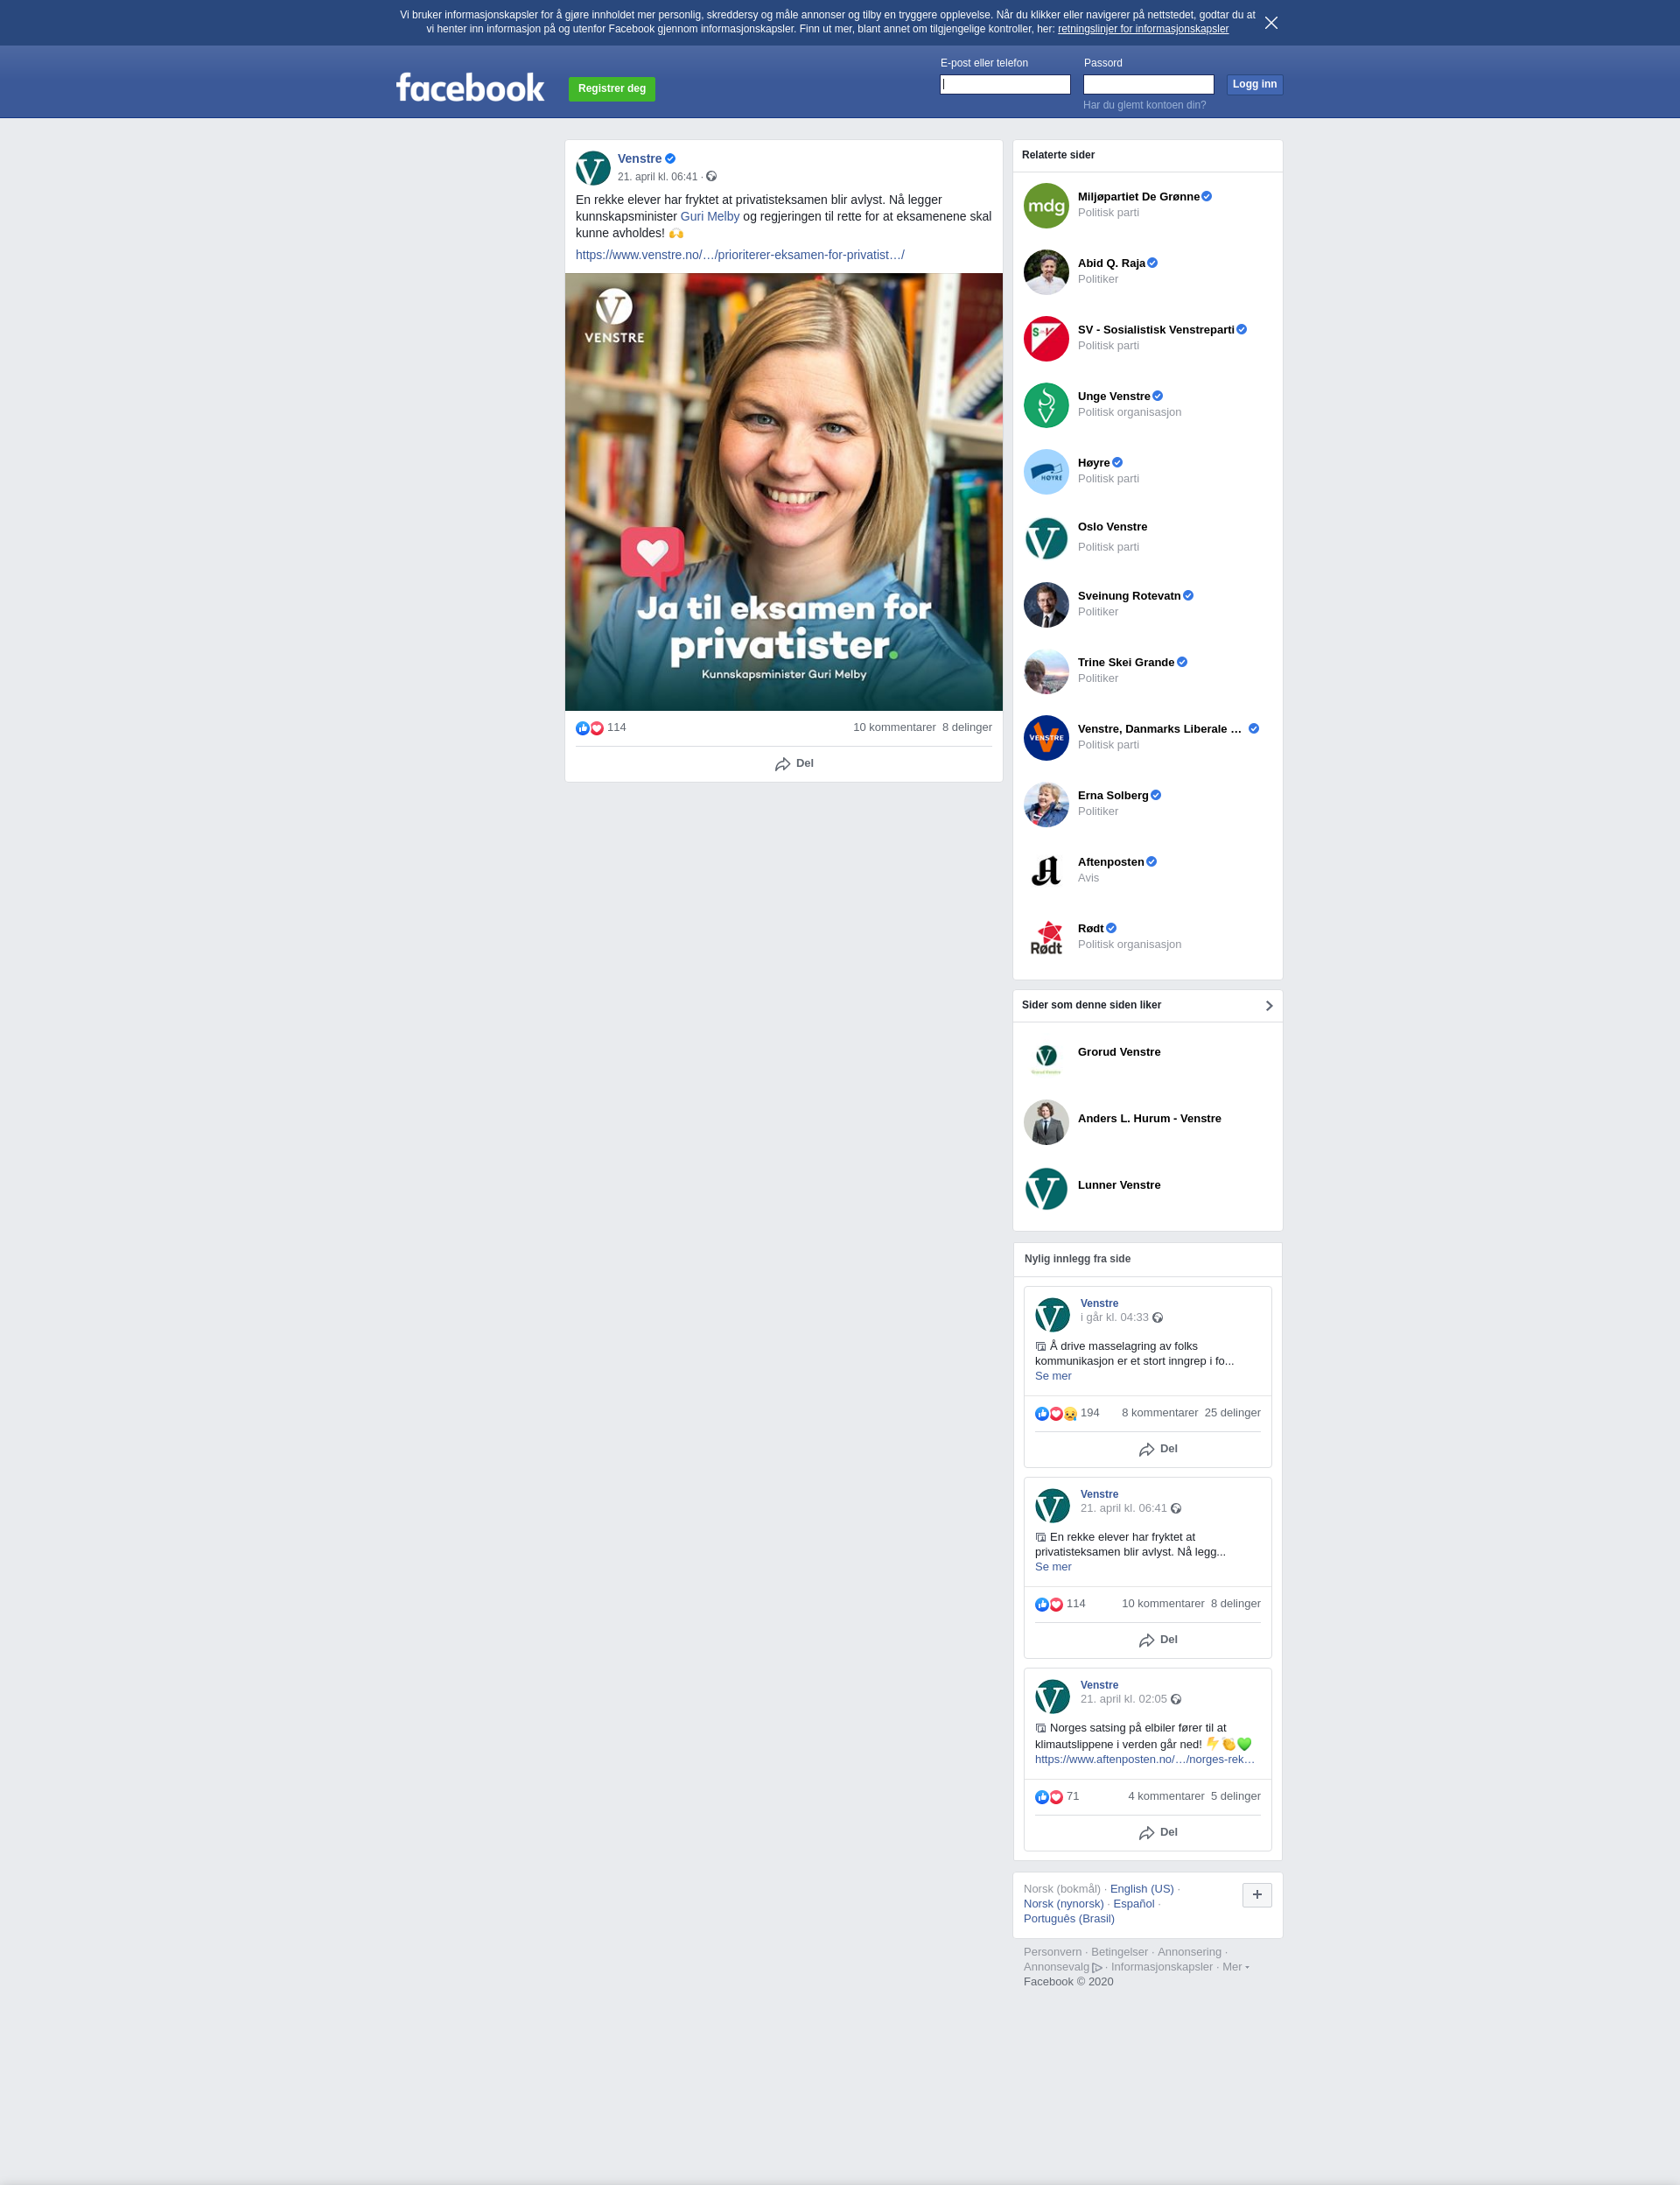This screenshot has height=2185, width=1680.
Task: Click the Logg inn button
Action: pos(1254,84)
